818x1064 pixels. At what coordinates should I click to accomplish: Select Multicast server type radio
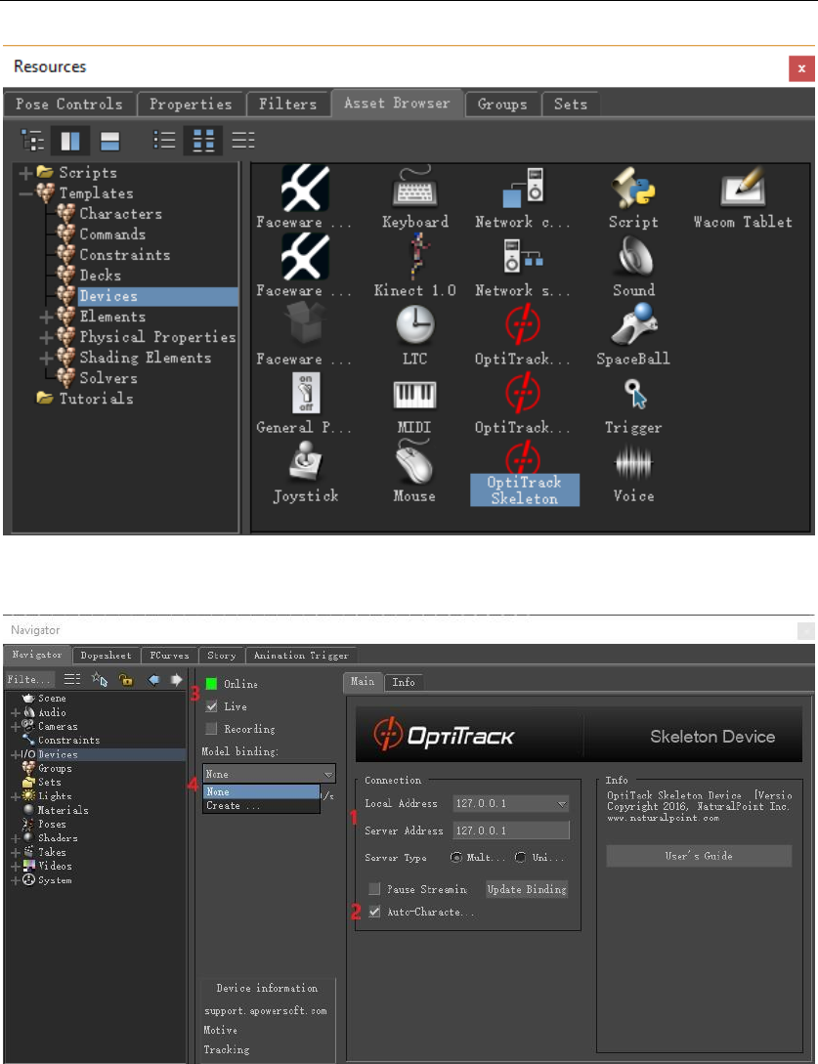click(x=456, y=858)
